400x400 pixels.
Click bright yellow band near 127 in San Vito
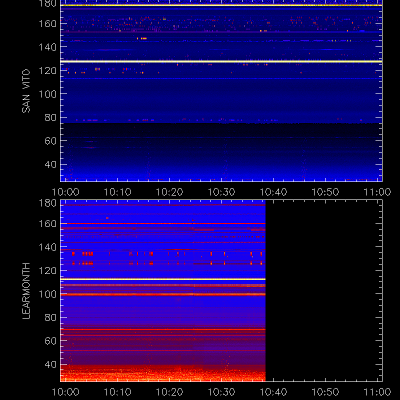(221, 61)
